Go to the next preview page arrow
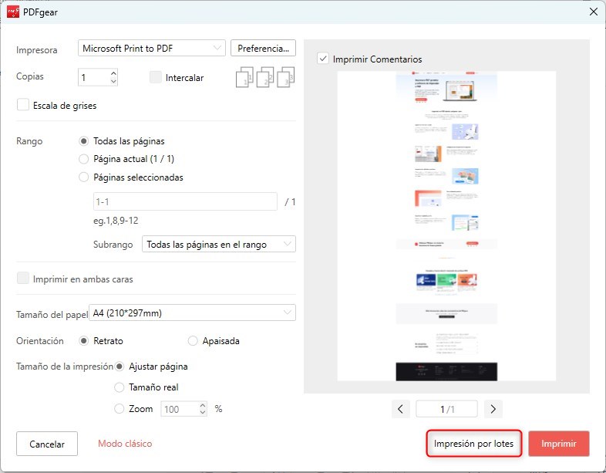606x473 pixels. 493,409
